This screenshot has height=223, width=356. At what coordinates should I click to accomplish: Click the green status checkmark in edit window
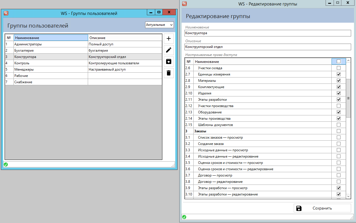(184, 217)
